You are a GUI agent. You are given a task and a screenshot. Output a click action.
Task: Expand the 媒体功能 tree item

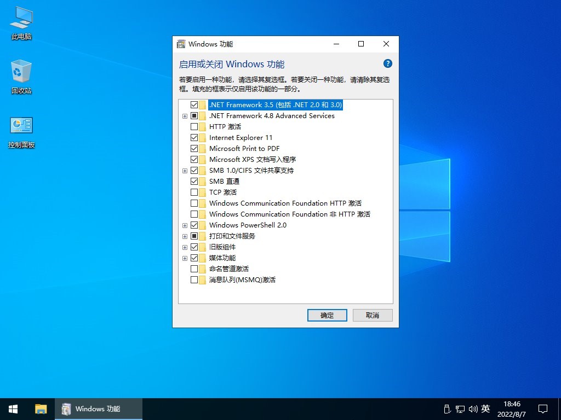coord(185,258)
